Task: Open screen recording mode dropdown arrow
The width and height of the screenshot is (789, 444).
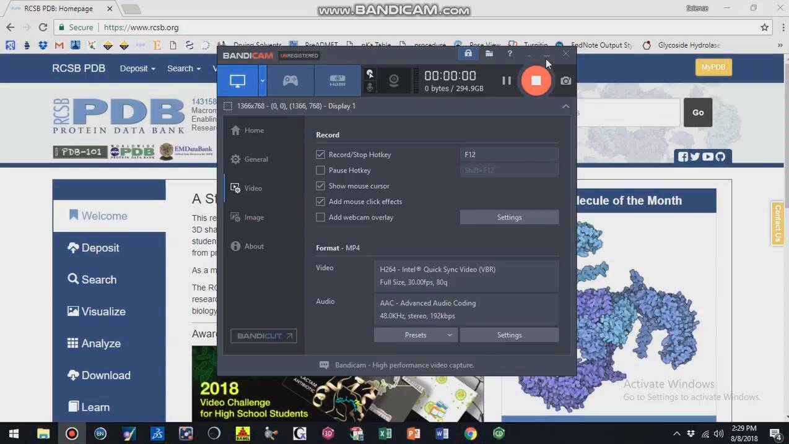Action: click(x=263, y=80)
